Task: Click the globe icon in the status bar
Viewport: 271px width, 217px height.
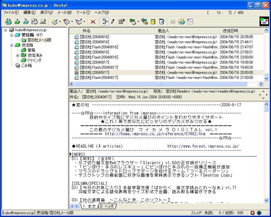Action: click(259, 213)
